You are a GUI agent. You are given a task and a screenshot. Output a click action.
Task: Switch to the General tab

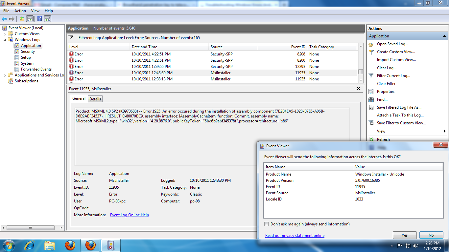click(79, 98)
